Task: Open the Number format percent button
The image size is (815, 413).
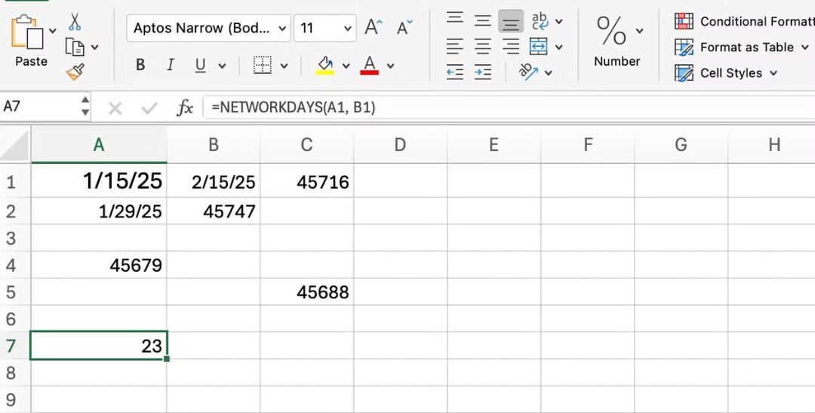Action: 612,31
